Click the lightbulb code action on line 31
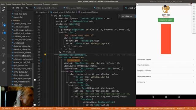Viewport: 196px width, 110px height. pos(45,54)
